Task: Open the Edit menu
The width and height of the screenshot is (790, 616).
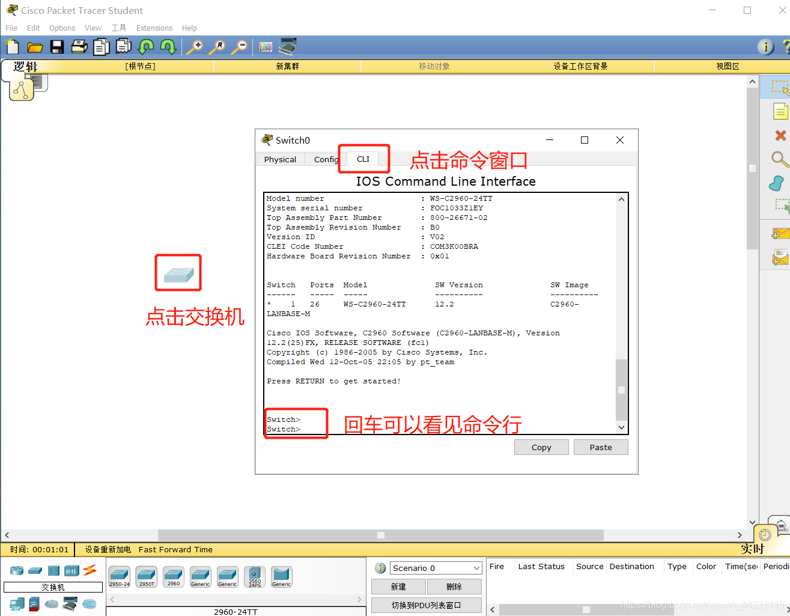Action: [x=33, y=28]
